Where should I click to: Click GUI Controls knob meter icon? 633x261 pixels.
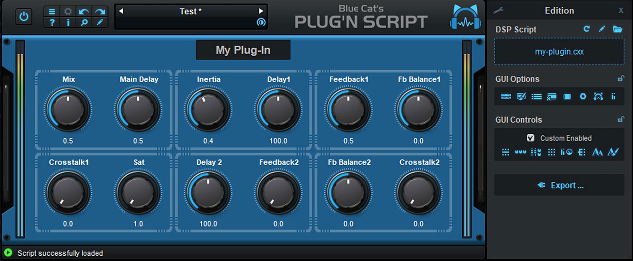click(x=566, y=152)
